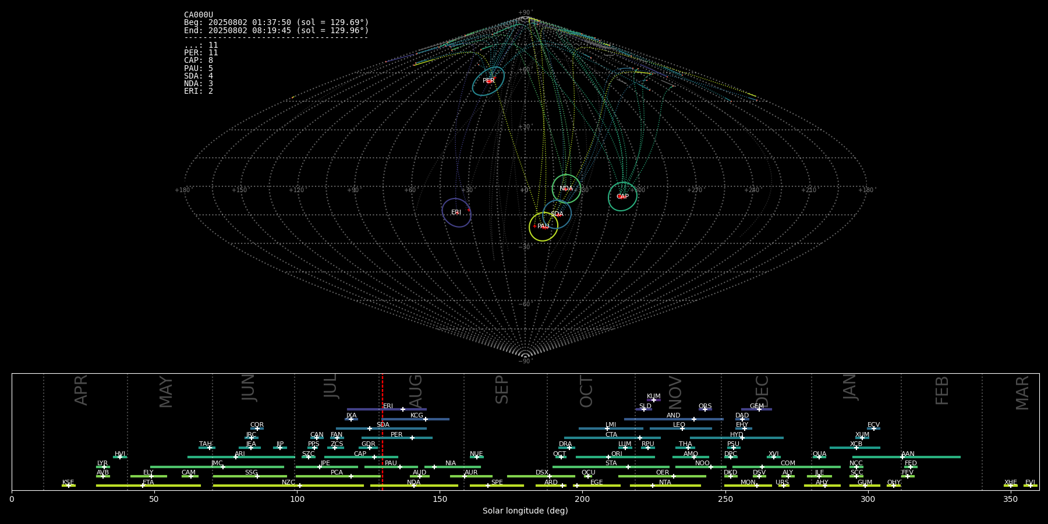Image resolution: width=1048 pixels, height=524 pixels.
Task: Select the yellow PAU radiant circle
Action: pyautogui.click(x=543, y=226)
